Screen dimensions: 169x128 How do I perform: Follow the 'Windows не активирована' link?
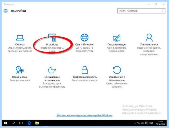tap(84, 115)
